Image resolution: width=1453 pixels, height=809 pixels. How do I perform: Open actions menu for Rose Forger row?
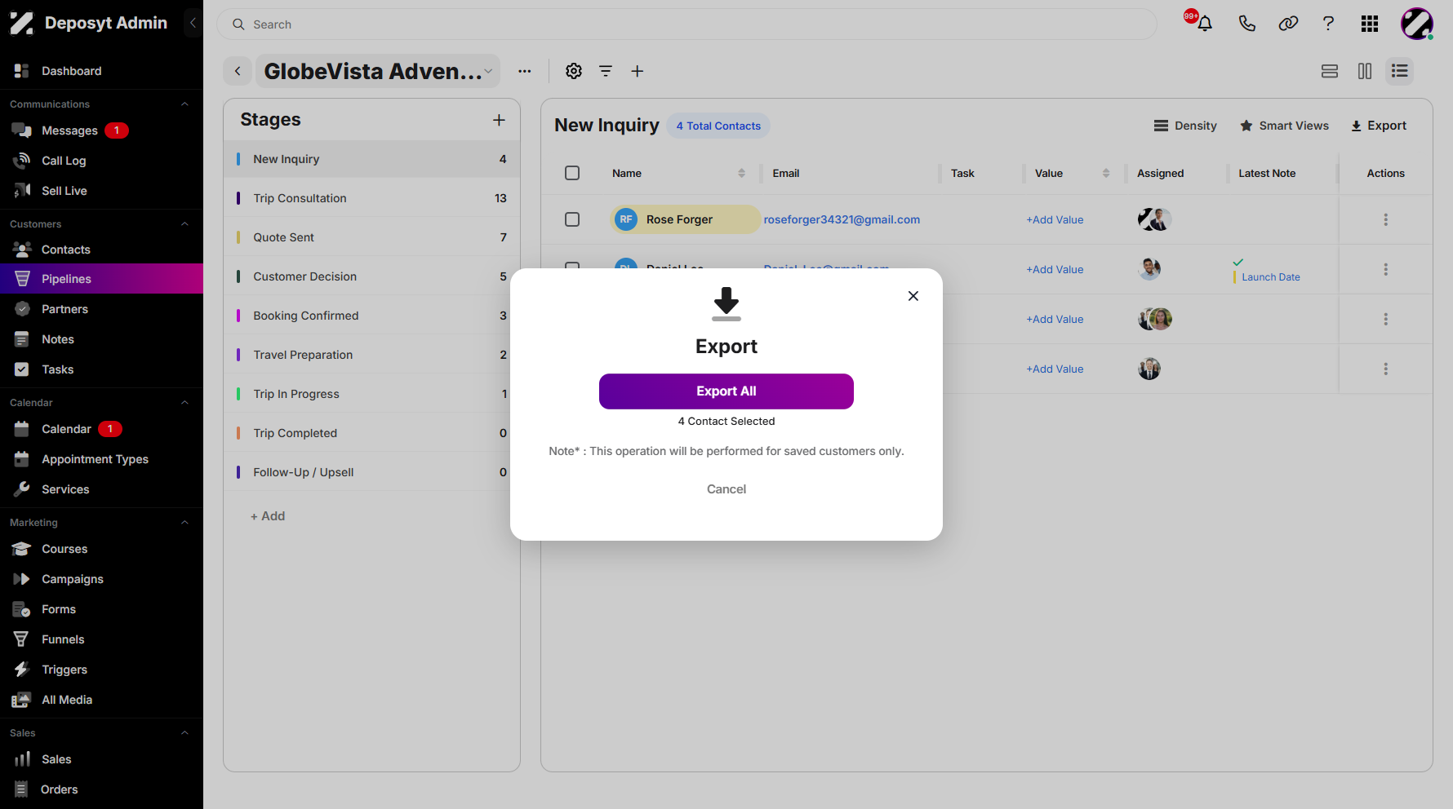tap(1385, 219)
